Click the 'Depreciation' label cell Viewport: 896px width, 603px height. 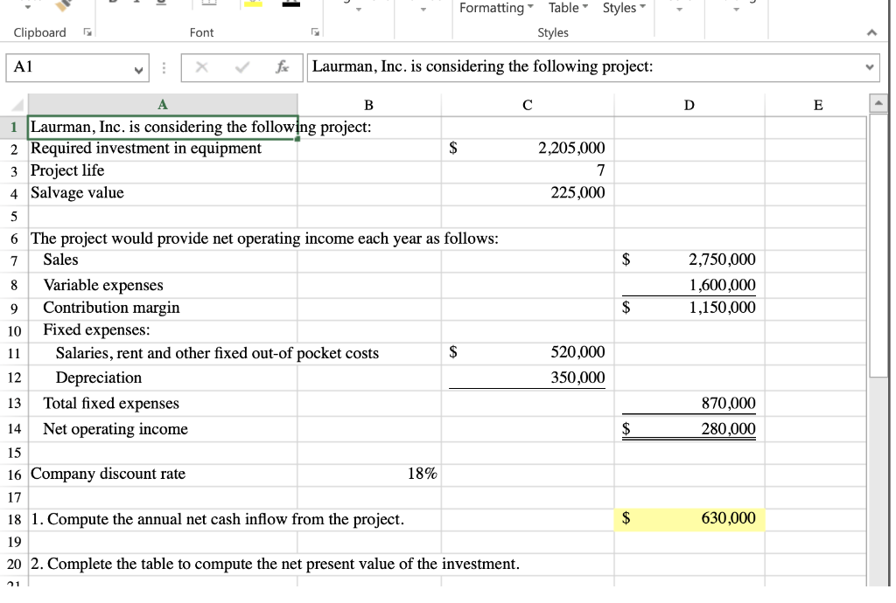point(162,378)
